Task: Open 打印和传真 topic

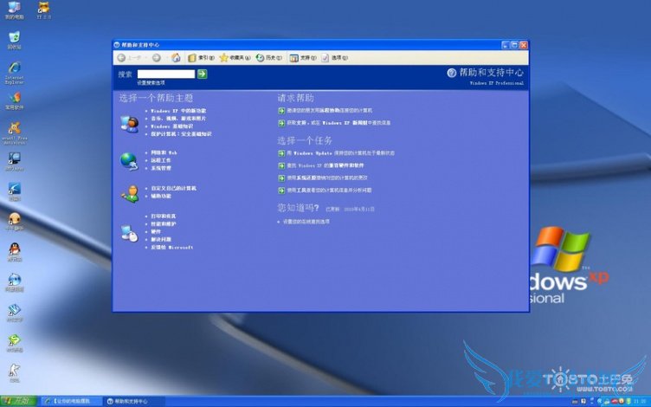Action: point(163,216)
